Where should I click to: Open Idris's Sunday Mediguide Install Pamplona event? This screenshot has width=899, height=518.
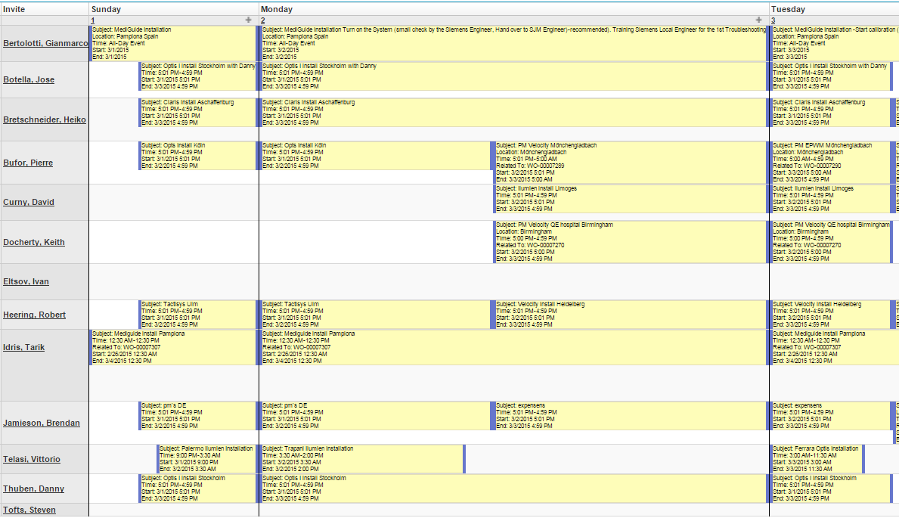click(173, 348)
